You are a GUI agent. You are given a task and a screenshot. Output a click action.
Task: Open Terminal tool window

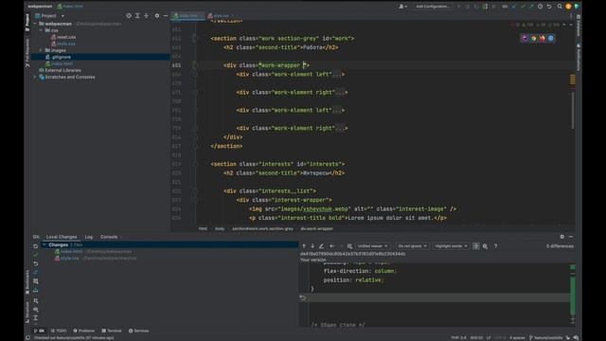pos(112,331)
